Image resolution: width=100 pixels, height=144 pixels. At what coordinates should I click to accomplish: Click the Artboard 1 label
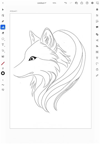click(14, 11)
